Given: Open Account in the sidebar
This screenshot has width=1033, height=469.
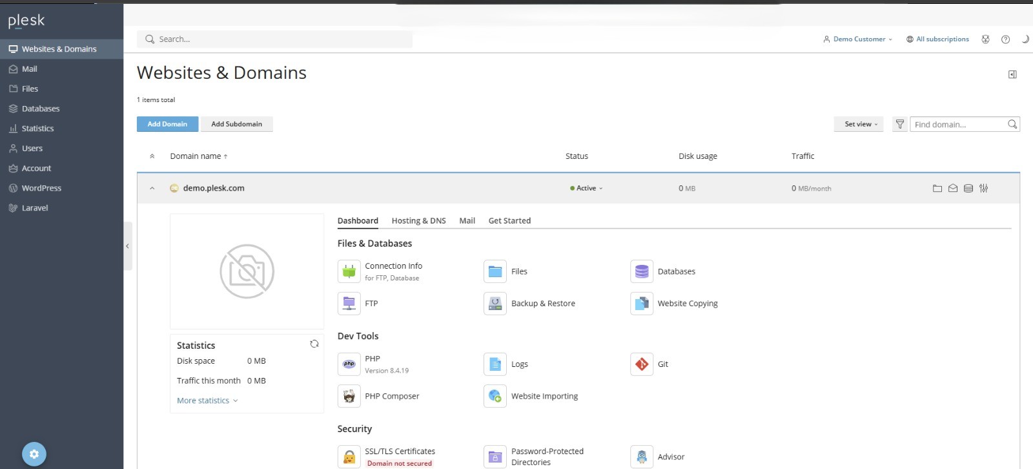Looking at the screenshot, I should (x=61, y=169).
